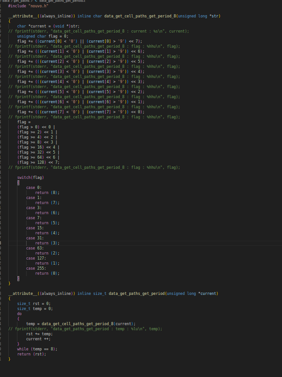Click the 'case 31:' label
282x377 pixels.
pos(35,238)
